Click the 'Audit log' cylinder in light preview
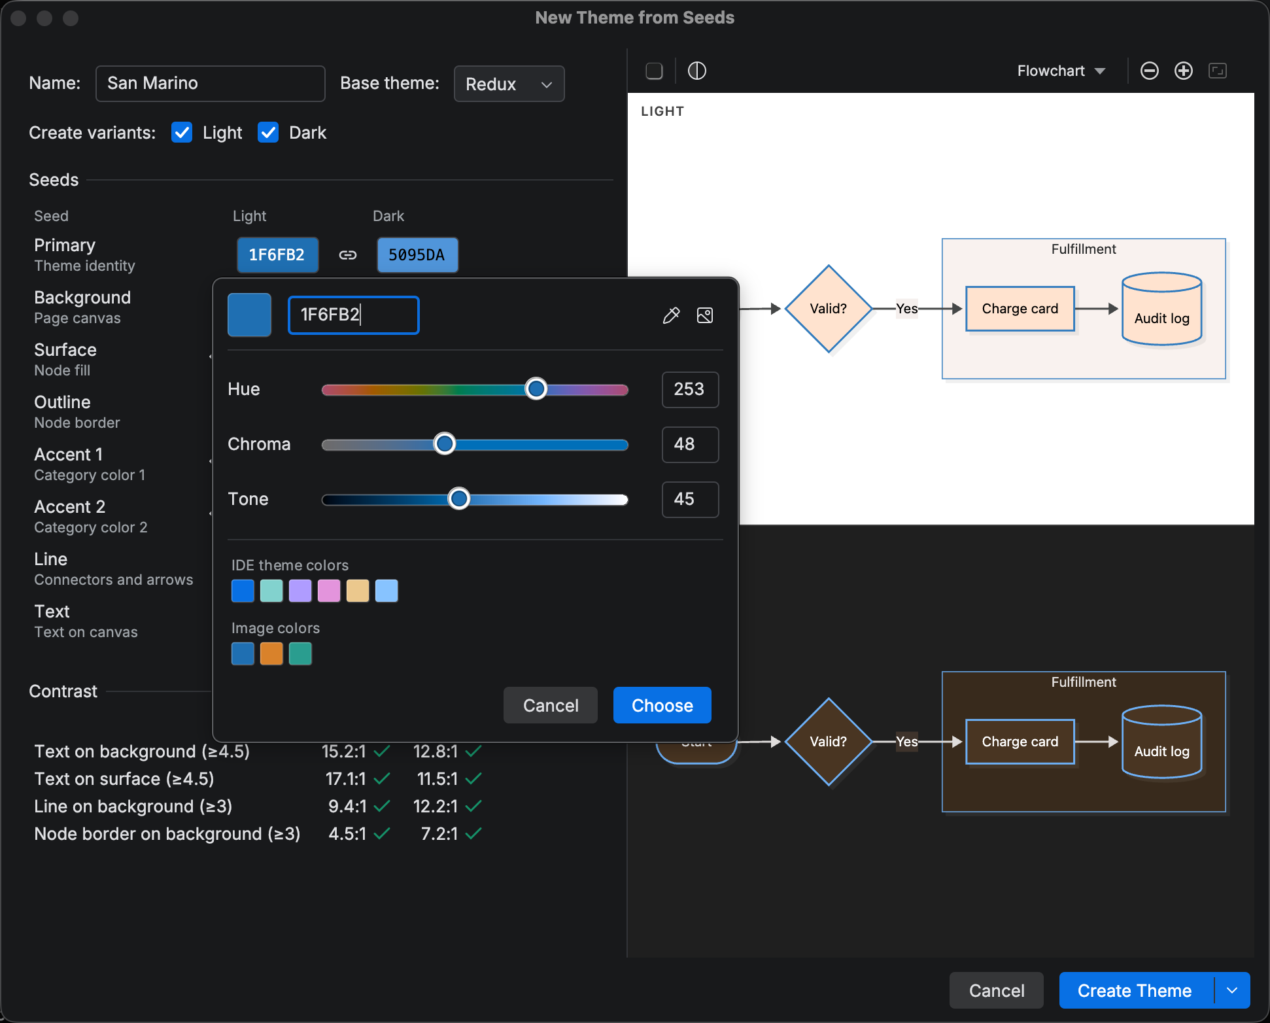Viewport: 1270px width, 1023px height. [1162, 309]
